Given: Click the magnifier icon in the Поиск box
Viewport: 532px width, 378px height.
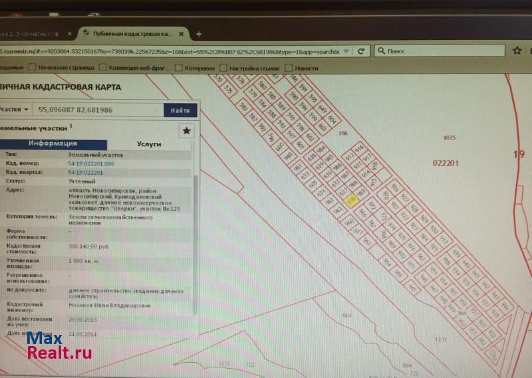Looking at the screenshot, I should [380, 51].
